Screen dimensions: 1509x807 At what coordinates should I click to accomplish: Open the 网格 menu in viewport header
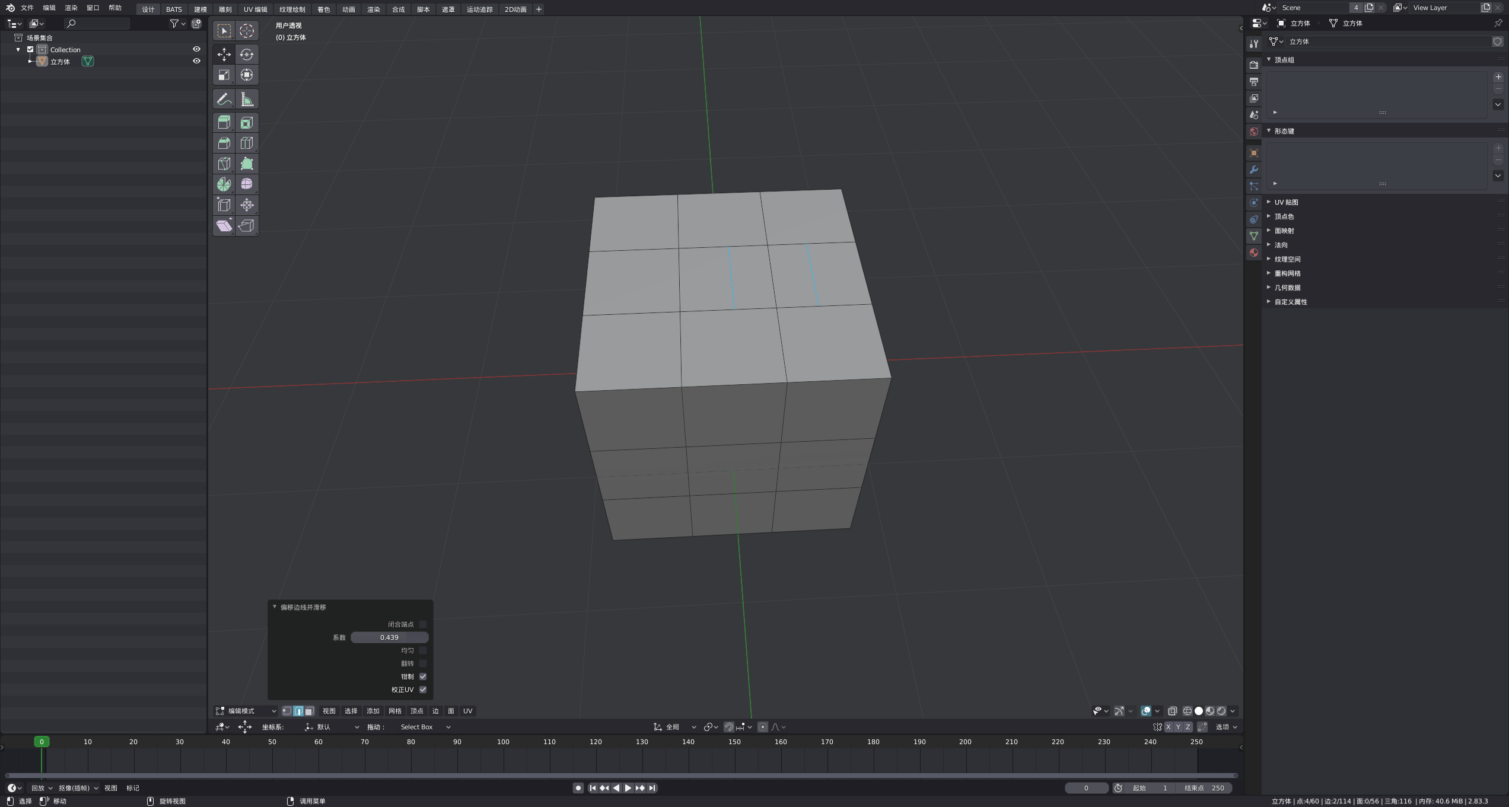[x=395, y=711]
